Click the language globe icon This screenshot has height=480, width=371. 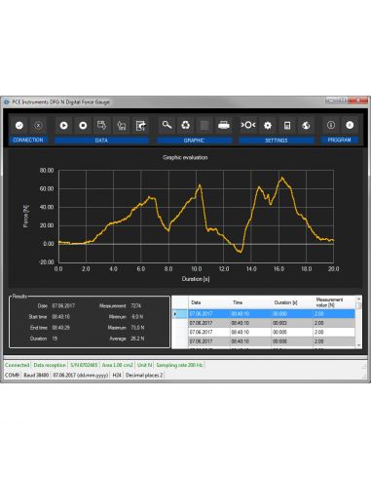click(306, 125)
